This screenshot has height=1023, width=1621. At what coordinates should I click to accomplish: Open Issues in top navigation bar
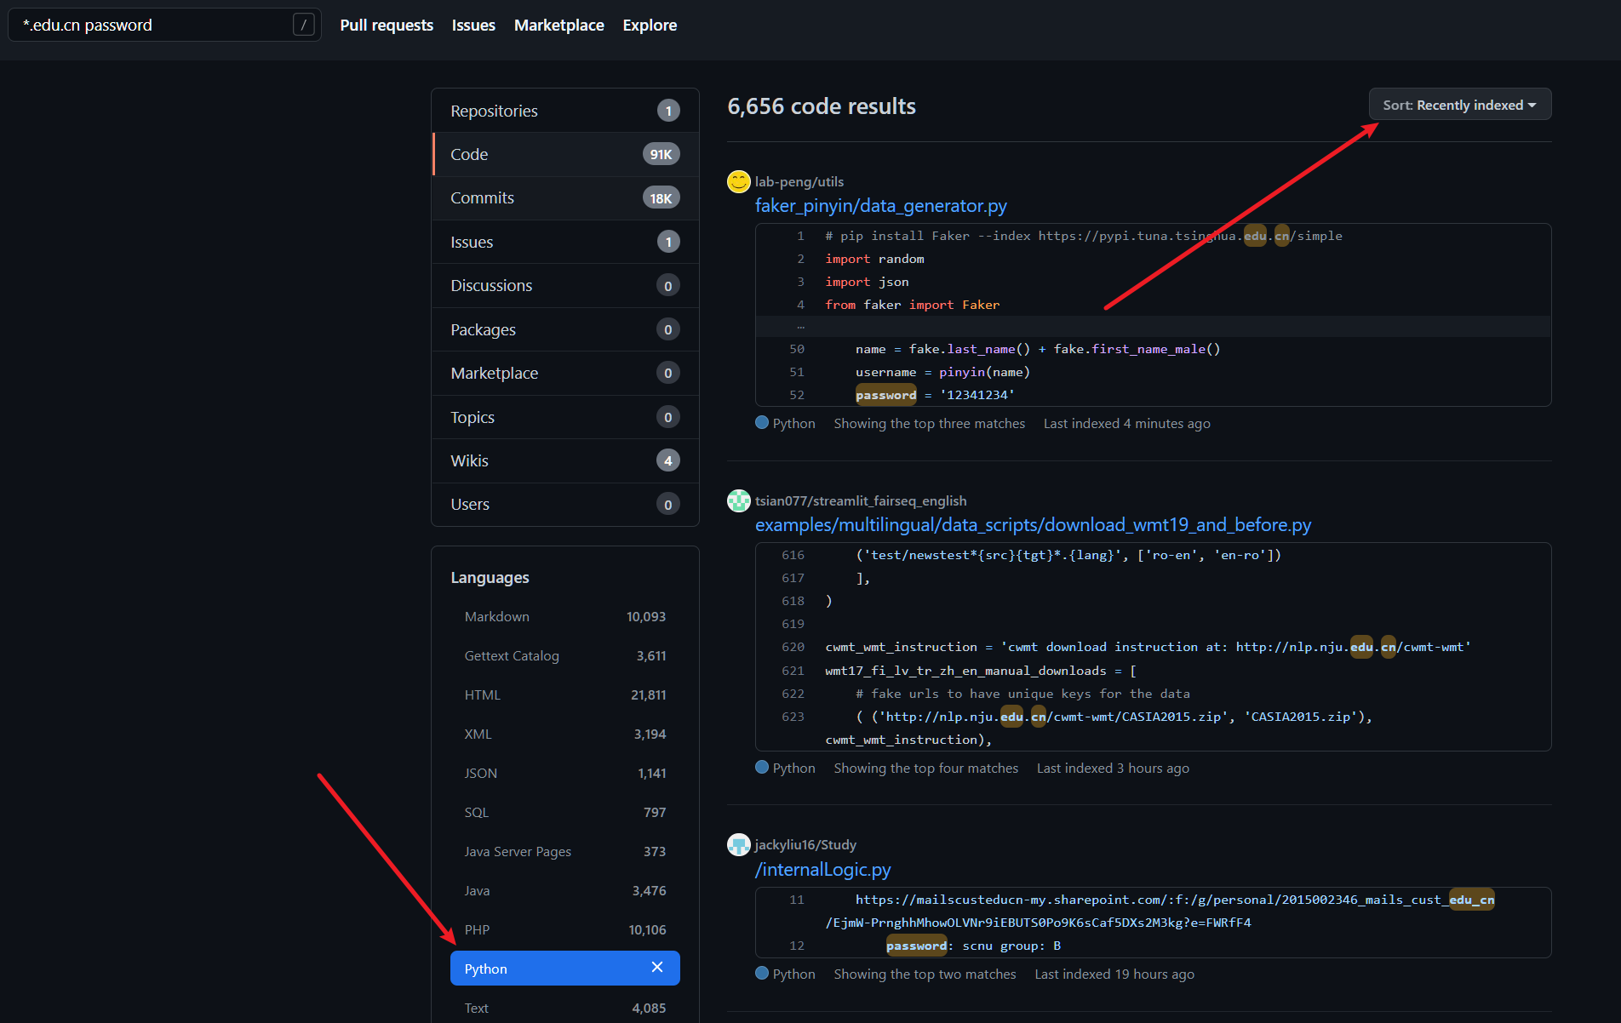tap(473, 26)
